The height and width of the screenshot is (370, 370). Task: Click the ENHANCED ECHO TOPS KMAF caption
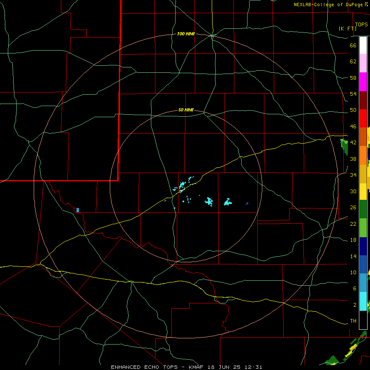point(186,367)
